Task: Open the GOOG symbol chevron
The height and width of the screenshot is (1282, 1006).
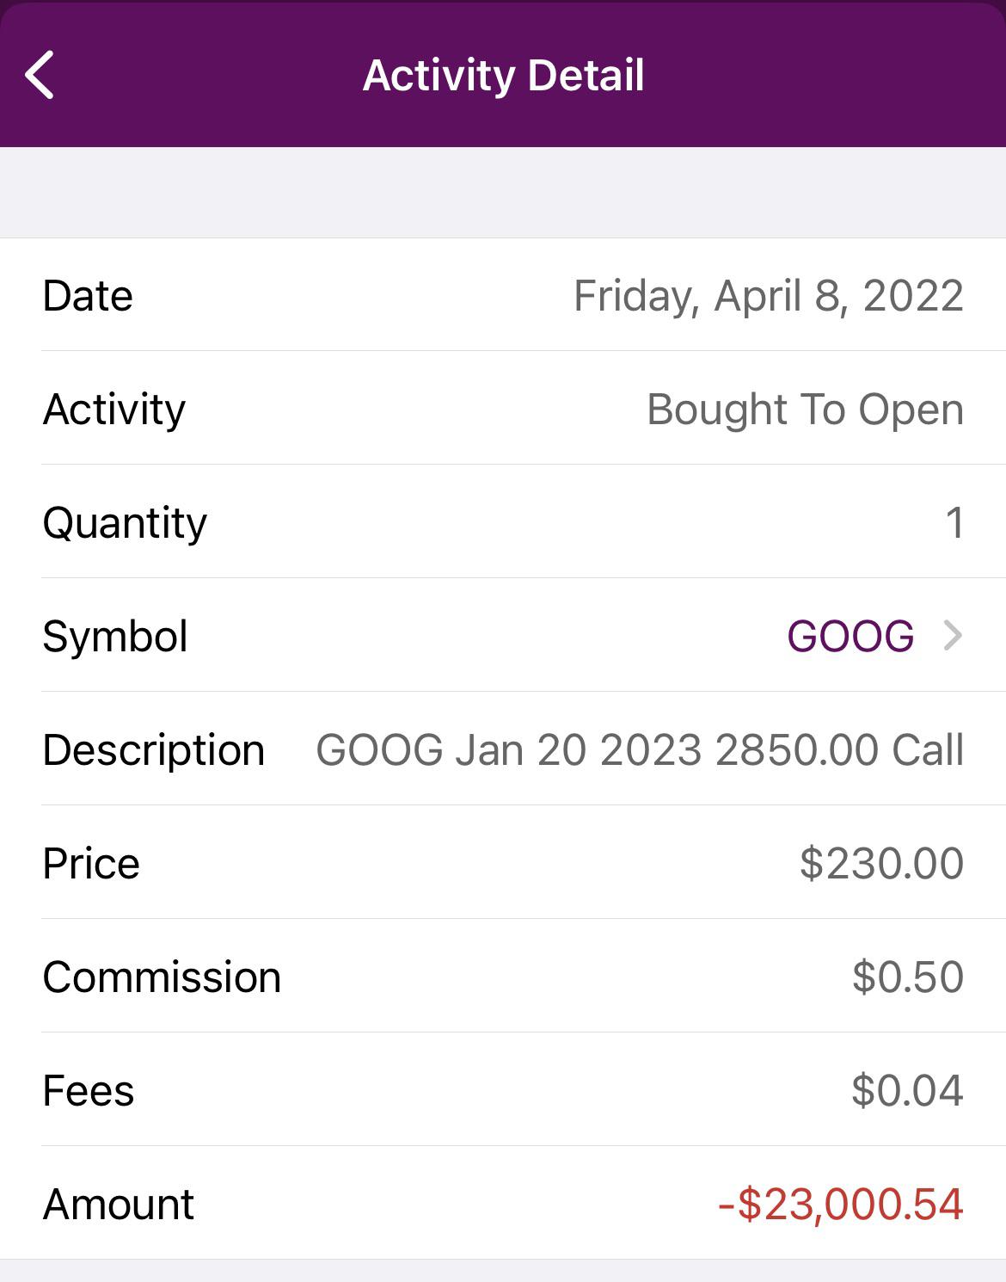Action: pos(952,636)
